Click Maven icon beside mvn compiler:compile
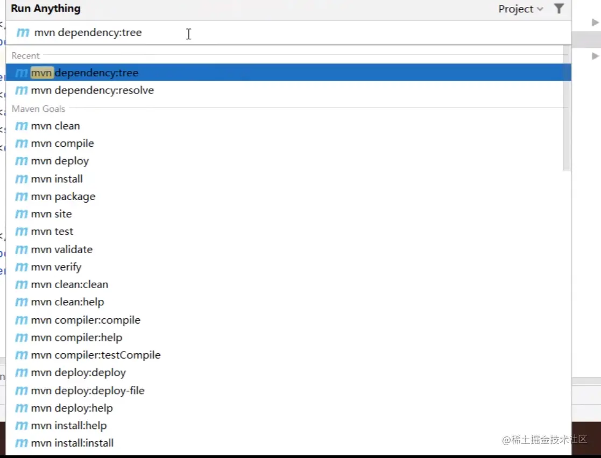Screen dimensions: 601x458 click(21, 320)
